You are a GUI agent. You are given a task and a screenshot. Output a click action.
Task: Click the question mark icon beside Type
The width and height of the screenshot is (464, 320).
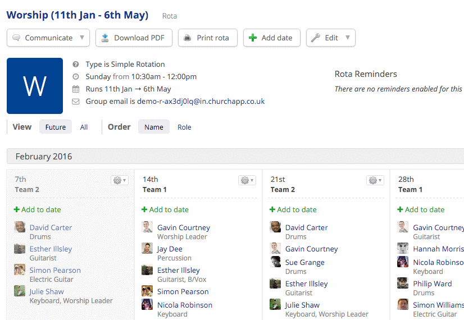(76, 64)
